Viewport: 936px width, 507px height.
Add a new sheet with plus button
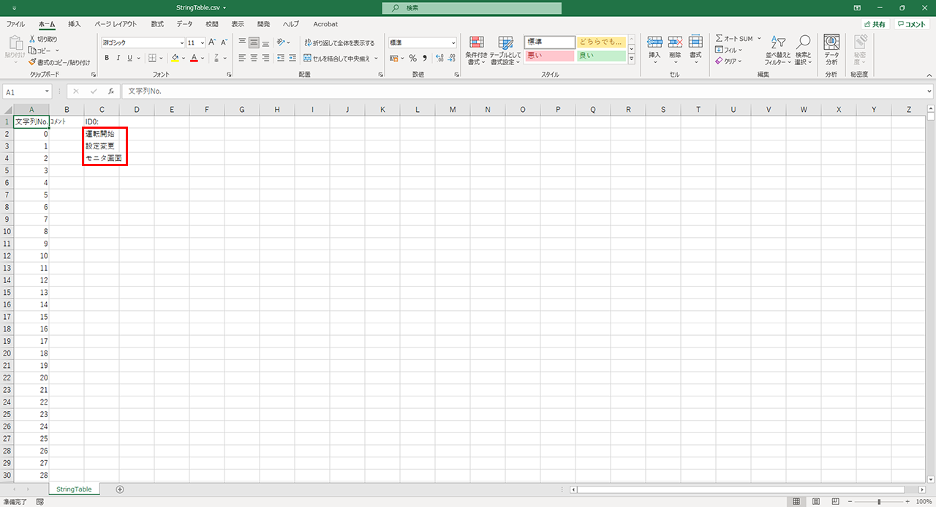(x=120, y=489)
